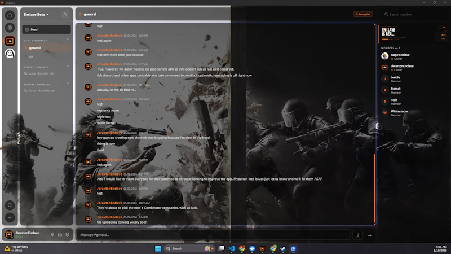Viewport: 451px width, 254px height.
Task: Click author name on 'test again' 4:02 PM message
Action: [109, 36]
